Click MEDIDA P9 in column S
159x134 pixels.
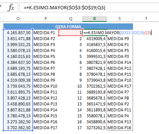(x=118, y=39)
